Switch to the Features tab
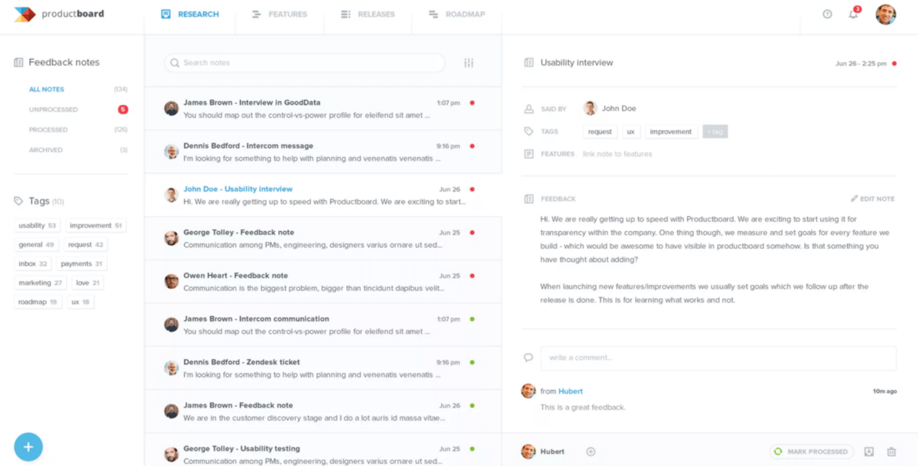 (279, 14)
